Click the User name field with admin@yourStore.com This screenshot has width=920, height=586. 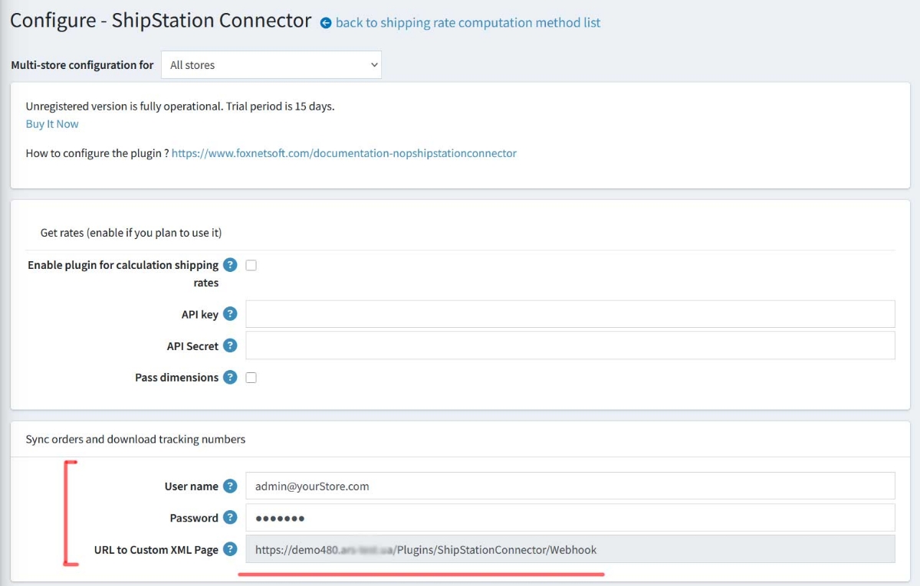point(570,486)
